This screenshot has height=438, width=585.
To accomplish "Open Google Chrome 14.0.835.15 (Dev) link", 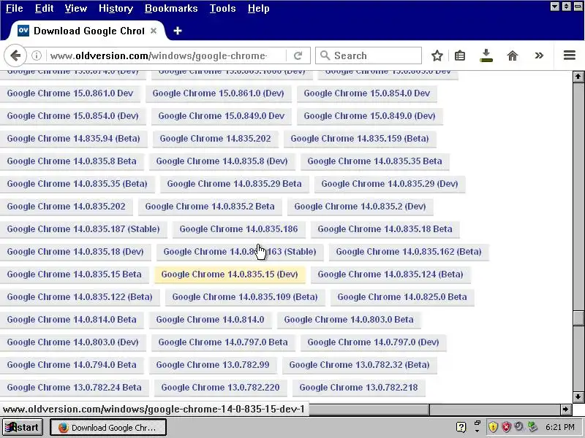I will (x=230, y=274).
